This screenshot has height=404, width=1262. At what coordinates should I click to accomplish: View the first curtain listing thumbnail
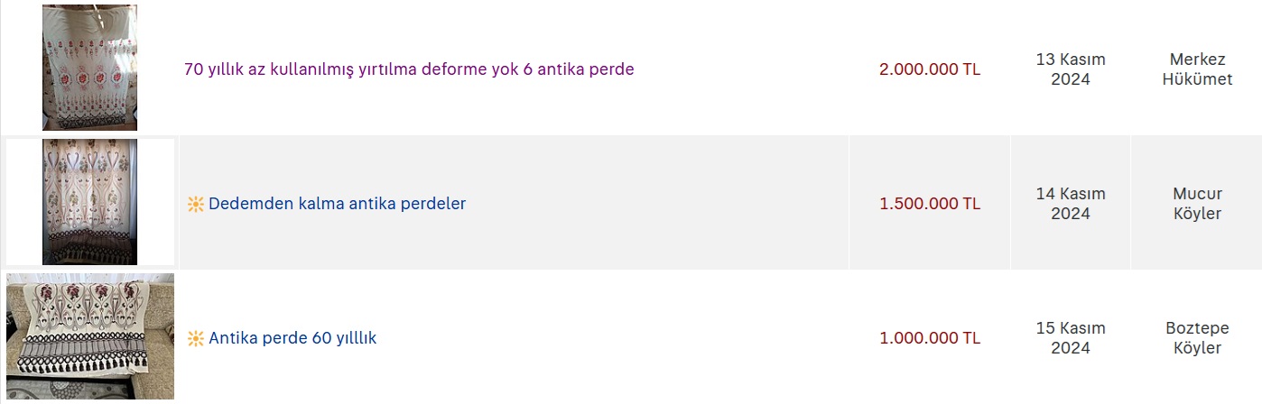pos(89,68)
